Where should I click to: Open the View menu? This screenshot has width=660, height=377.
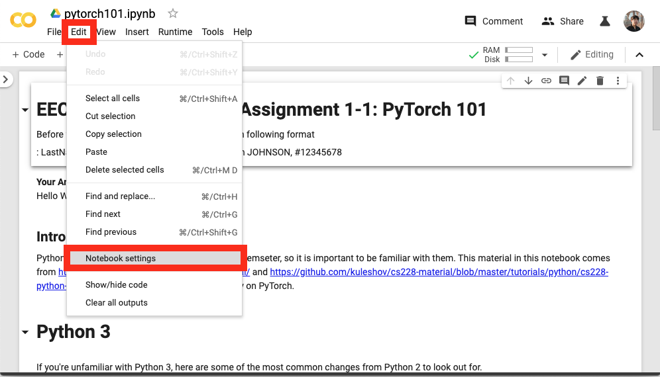pos(106,32)
